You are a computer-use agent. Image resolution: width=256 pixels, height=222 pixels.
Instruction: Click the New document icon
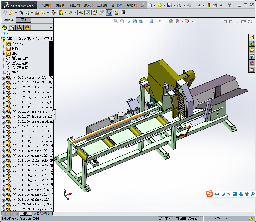point(150,5)
